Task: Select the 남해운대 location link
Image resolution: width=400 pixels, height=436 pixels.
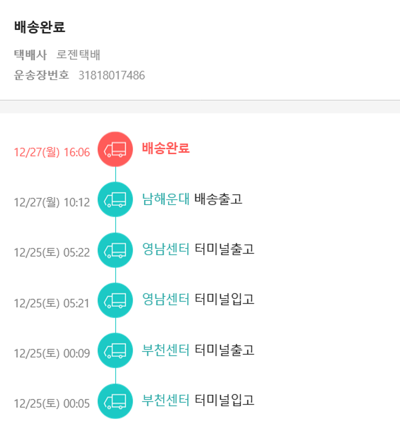Action: pos(165,200)
